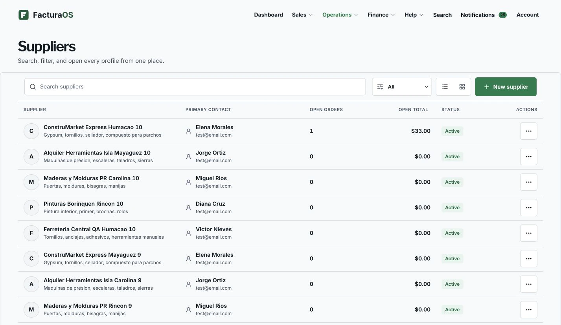Click the M avatar of Maderas y Molduras PR Carolina 10
The image size is (561, 325).
click(x=31, y=182)
